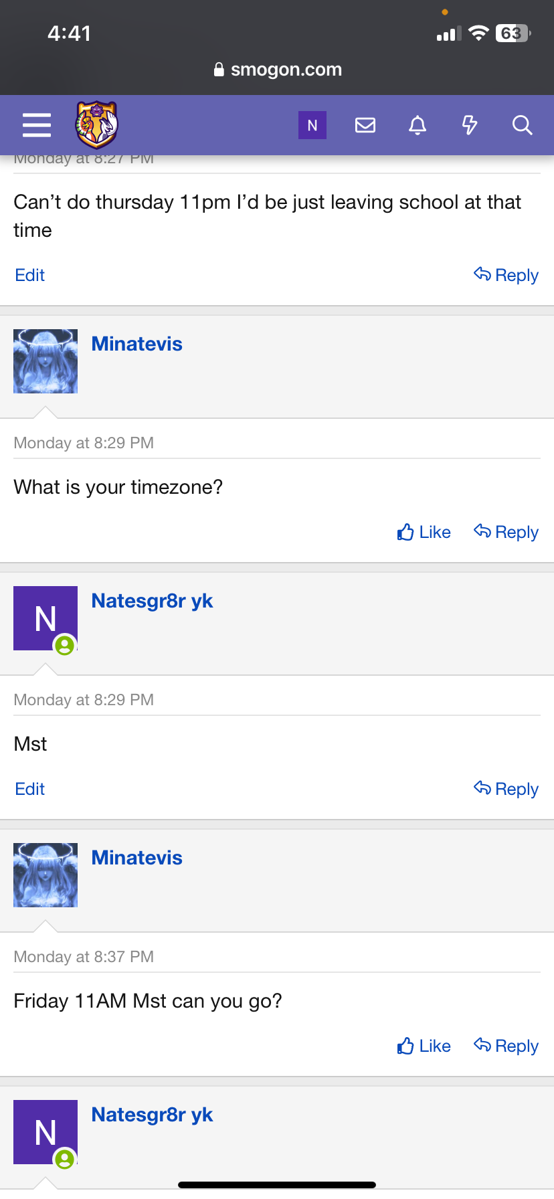Tap Natesgr8r yk purple N avatar above "Mst"
Viewport: 554px width, 1199px height.
[45, 618]
